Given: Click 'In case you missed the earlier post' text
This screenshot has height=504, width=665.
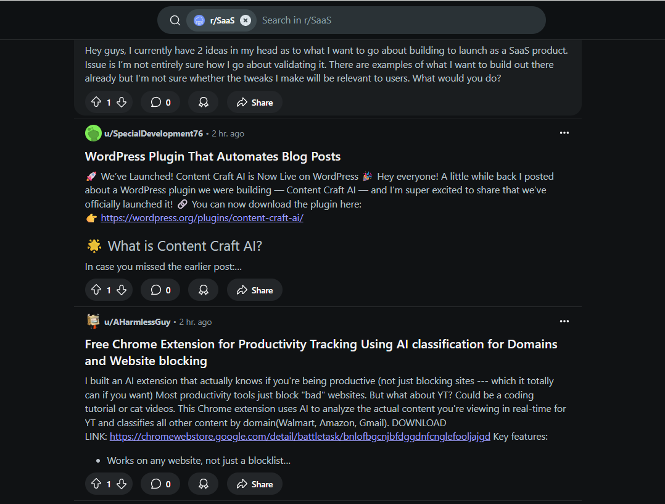Looking at the screenshot, I should click(163, 267).
